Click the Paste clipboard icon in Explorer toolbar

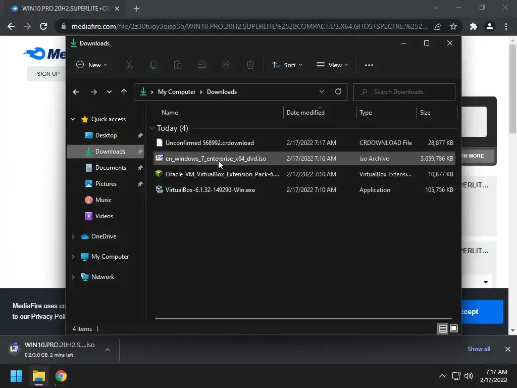pos(178,65)
